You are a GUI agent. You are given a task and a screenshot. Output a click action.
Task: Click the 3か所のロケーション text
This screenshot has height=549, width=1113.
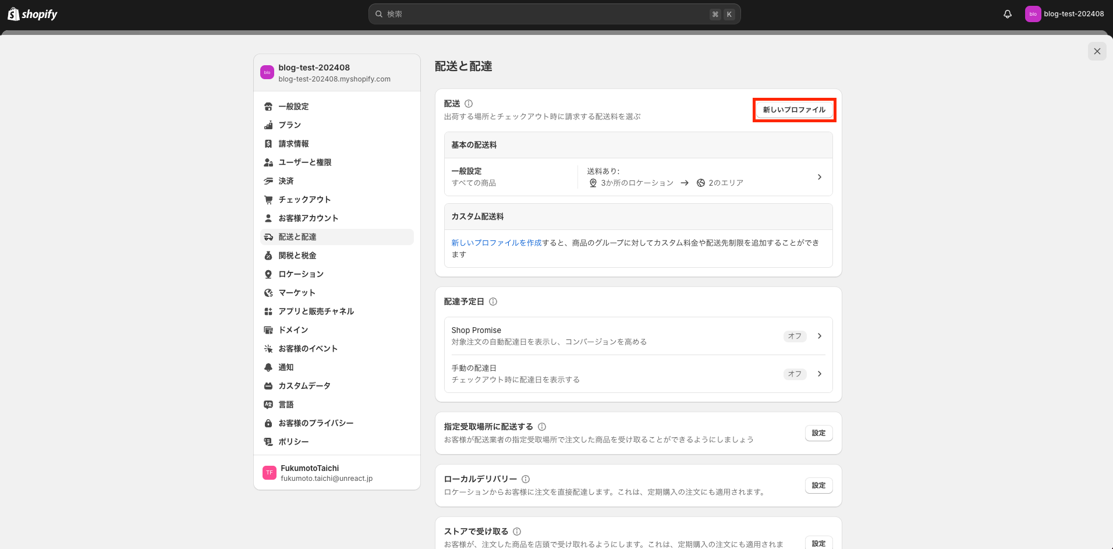[x=637, y=183]
